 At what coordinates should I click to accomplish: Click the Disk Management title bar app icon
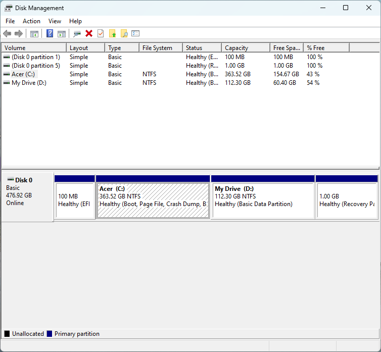click(8, 8)
